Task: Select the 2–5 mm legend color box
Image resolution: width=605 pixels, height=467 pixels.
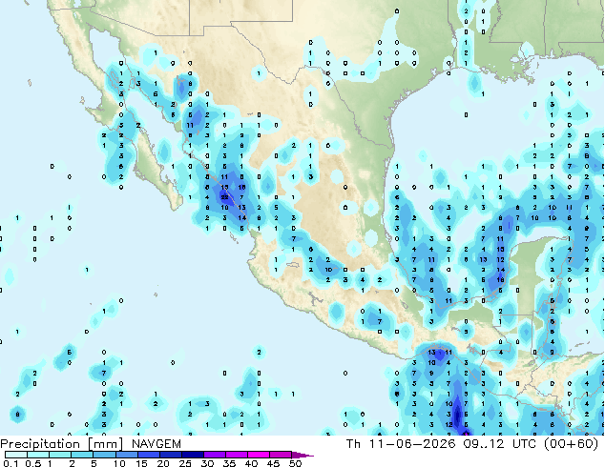Action: point(82,455)
